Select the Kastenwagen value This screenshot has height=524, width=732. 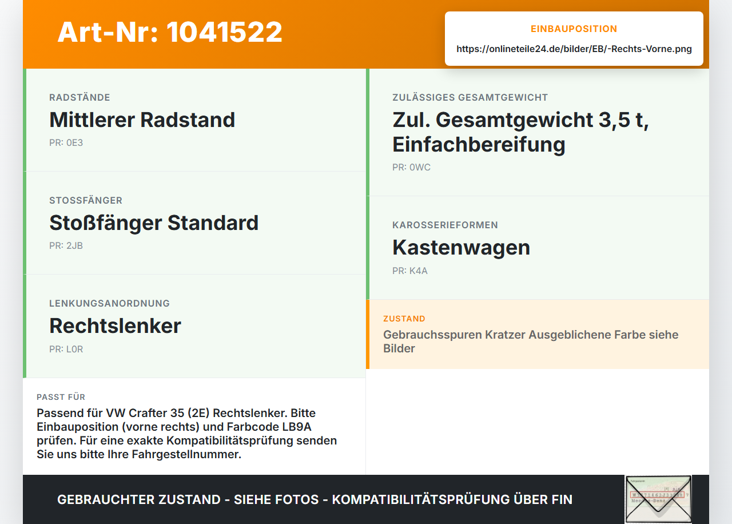click(x=462, y=247)
